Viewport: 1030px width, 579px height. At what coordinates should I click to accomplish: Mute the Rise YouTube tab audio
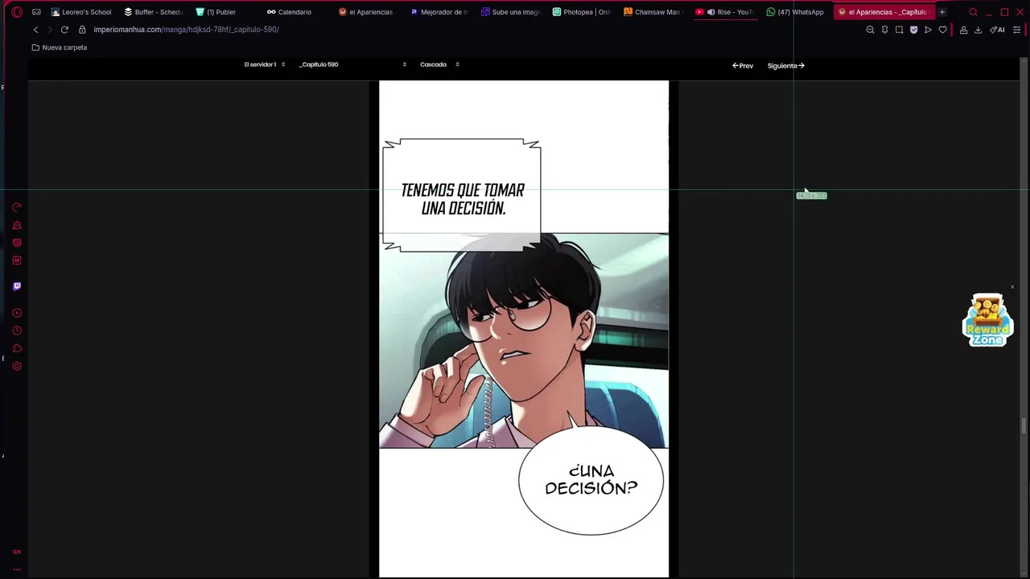711,12
